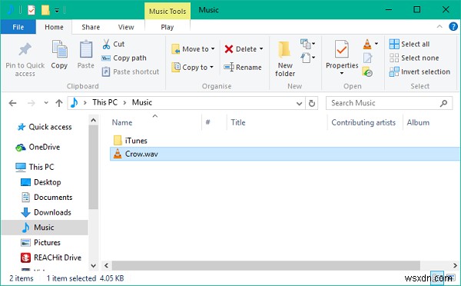Open Downloads in the sidebar

coord(46,212)
